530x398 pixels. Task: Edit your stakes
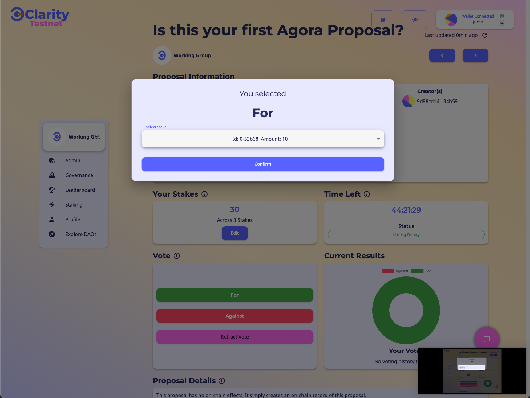pyautogui.click(x=235, y=233)
